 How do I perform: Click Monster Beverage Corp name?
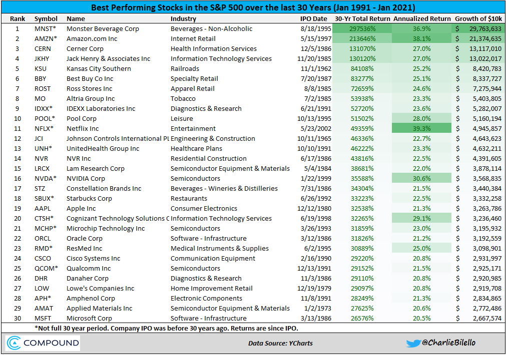pos(103,28)
